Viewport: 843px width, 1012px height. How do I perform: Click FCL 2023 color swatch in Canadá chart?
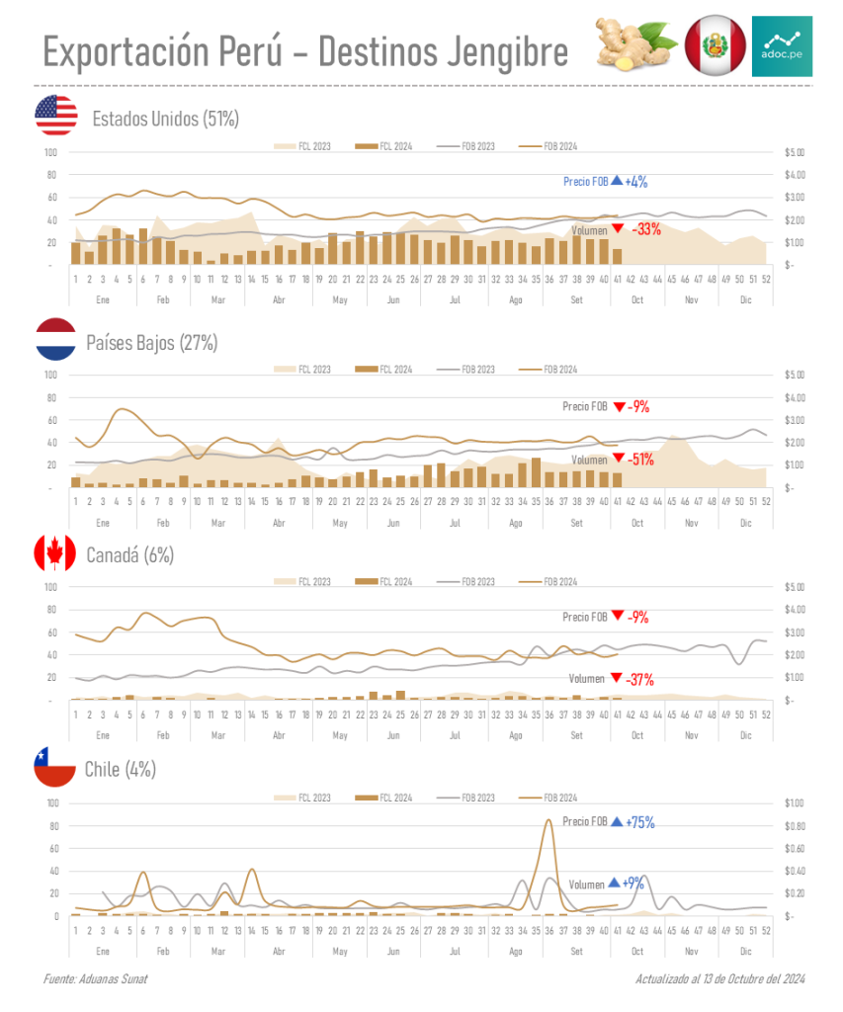pos(285,582)
